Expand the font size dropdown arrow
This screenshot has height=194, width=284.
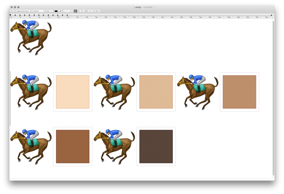point(51,11)
